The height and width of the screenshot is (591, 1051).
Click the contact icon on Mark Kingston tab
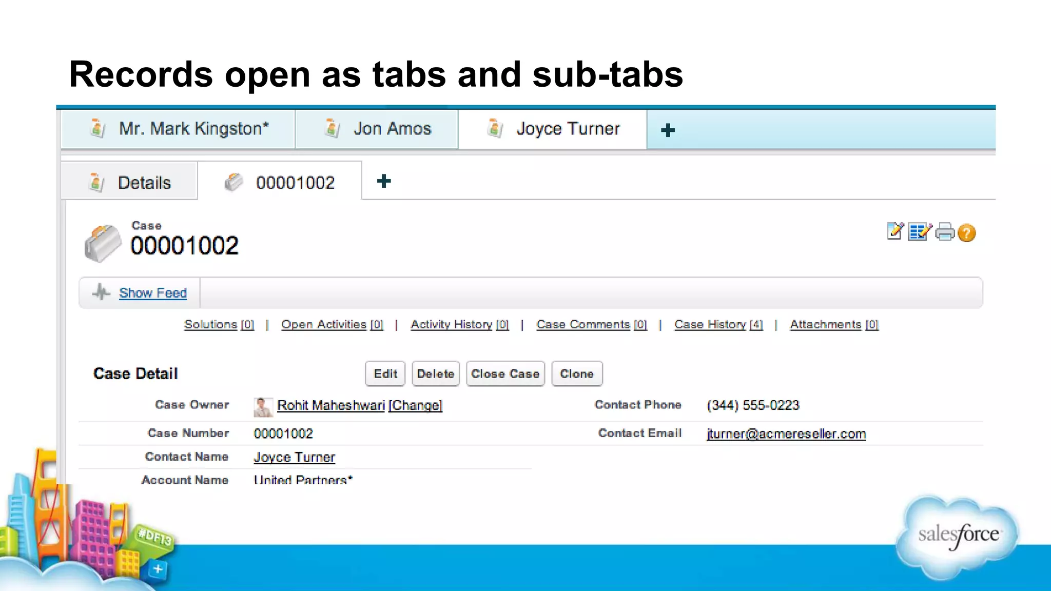pos(98,128)
